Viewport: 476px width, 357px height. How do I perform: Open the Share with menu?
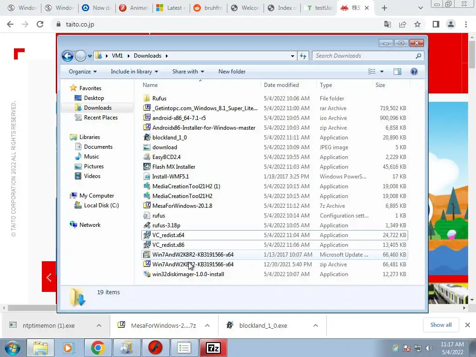coord(188,72)
